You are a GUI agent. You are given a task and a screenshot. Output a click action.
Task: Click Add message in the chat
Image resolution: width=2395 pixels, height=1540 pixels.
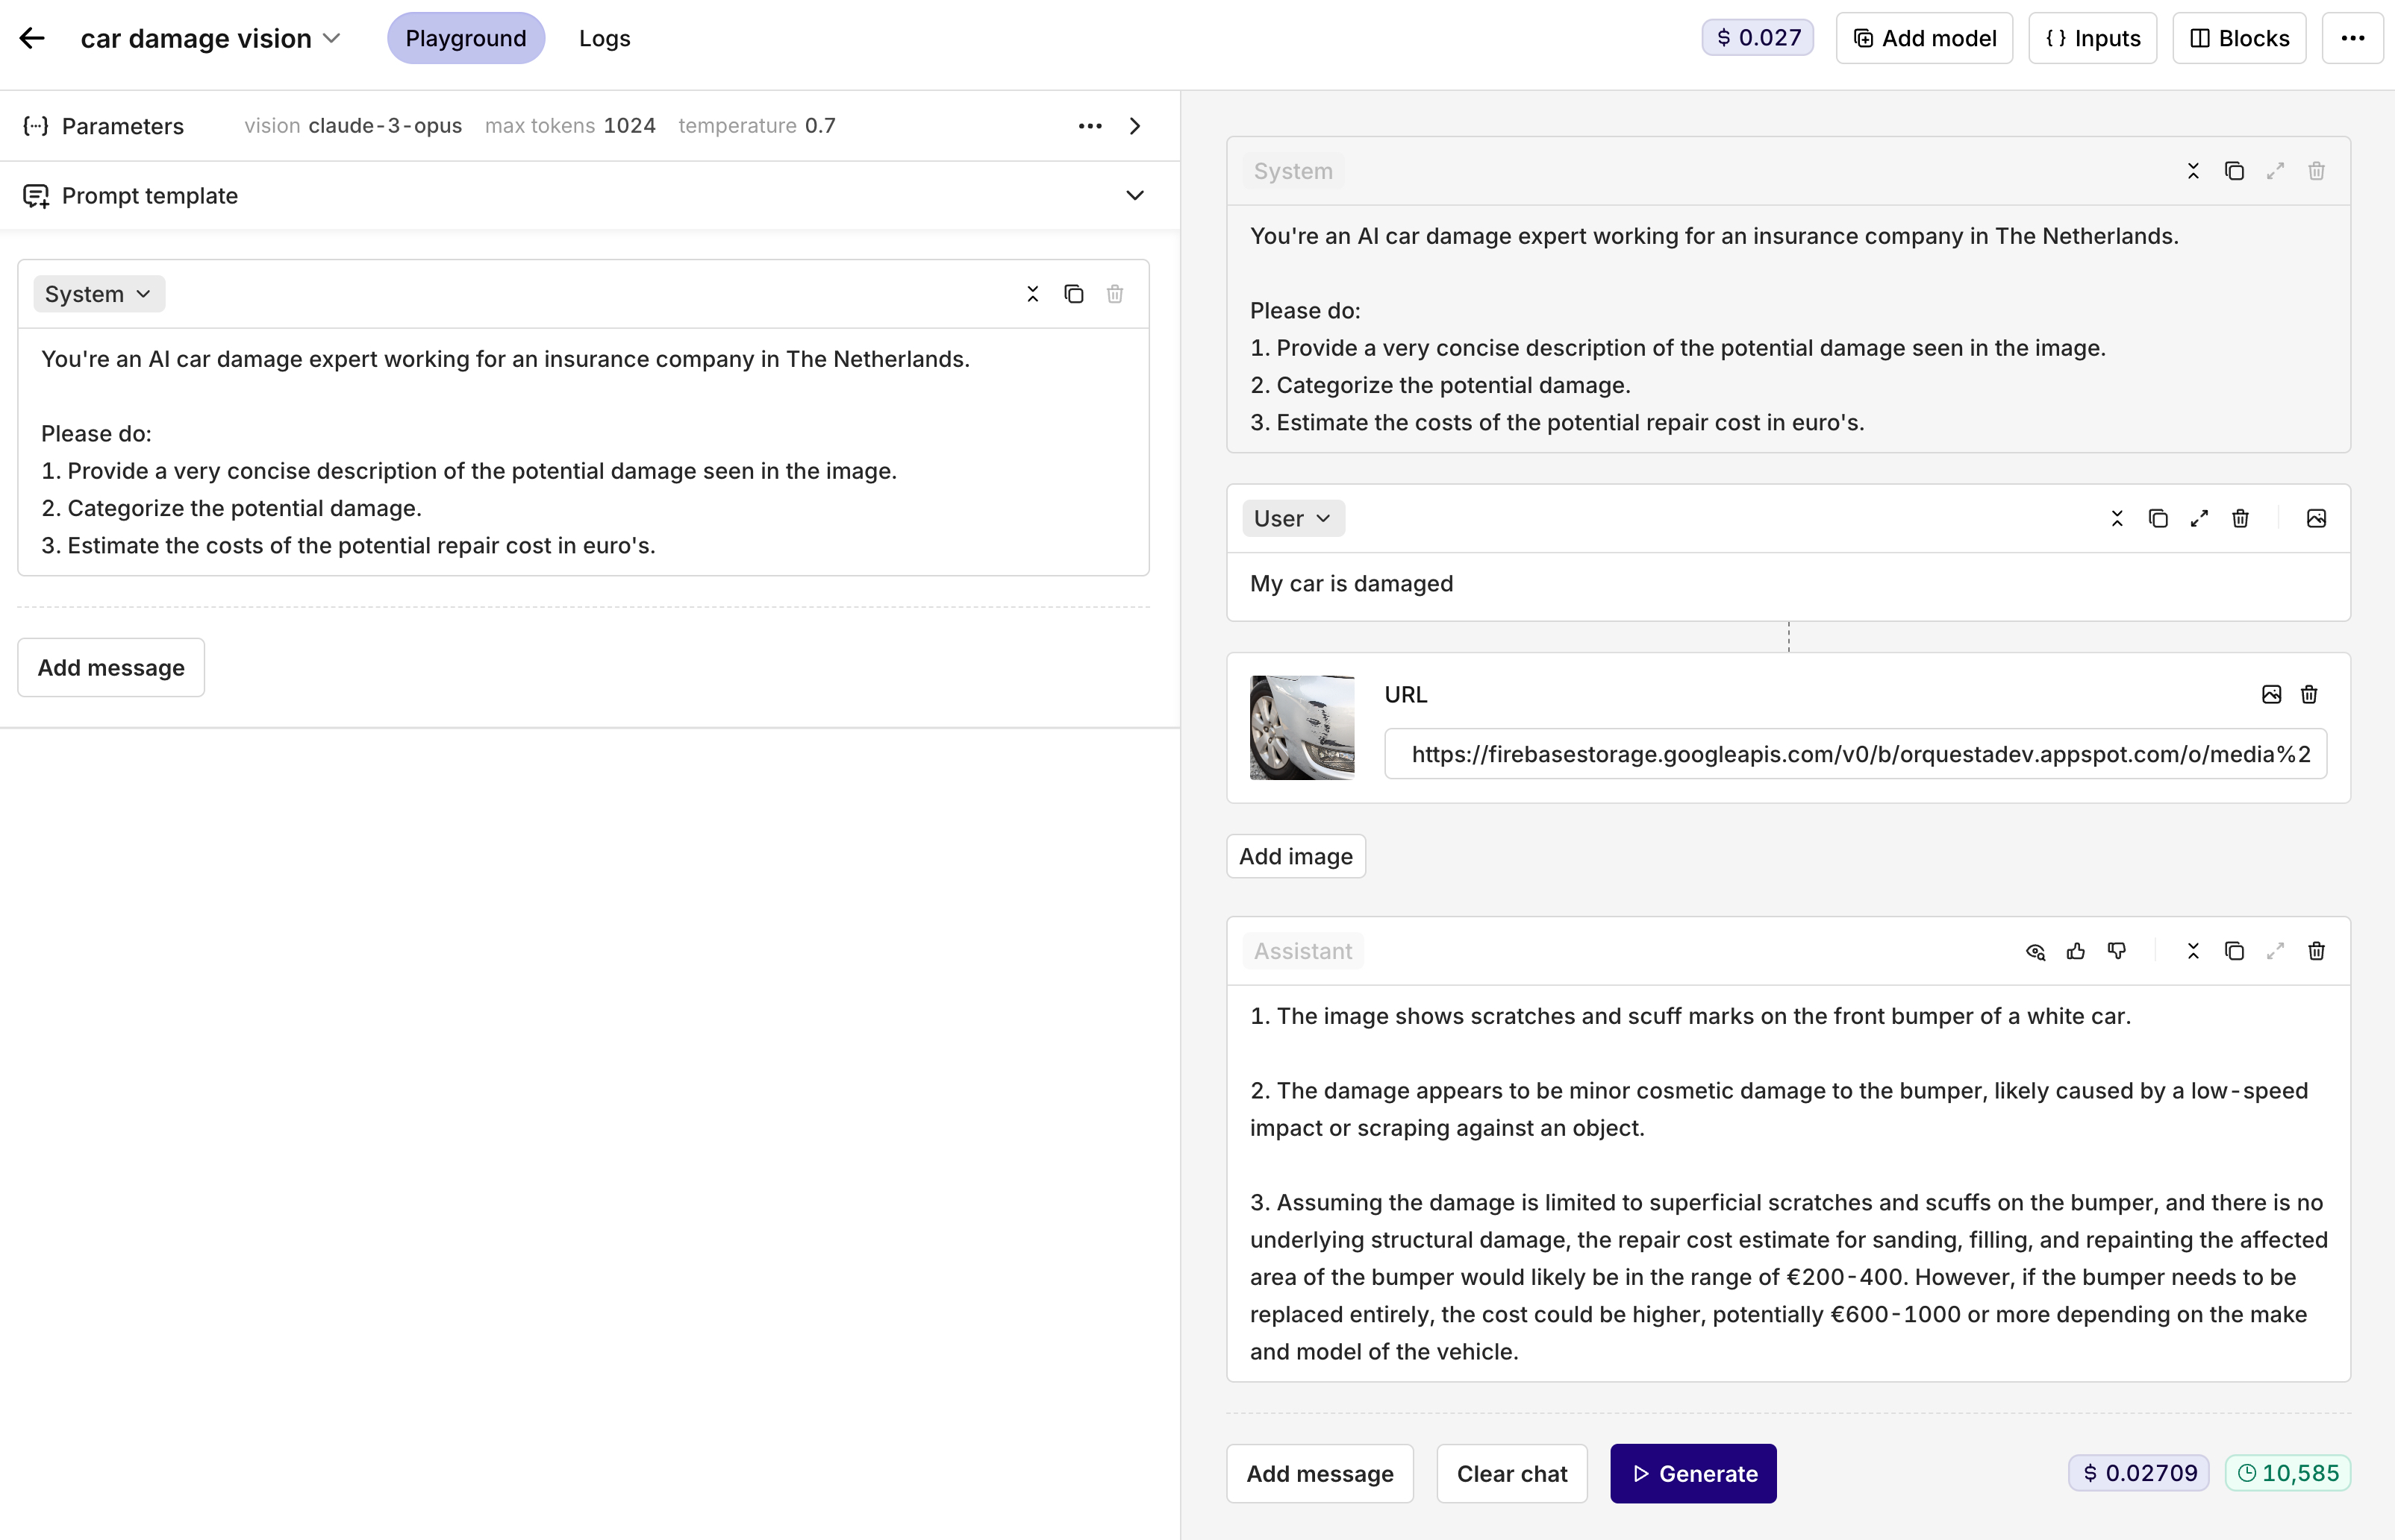(x=1320, y=1474)
